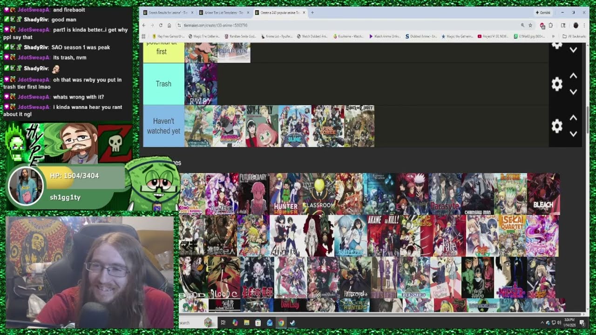This screenshot has width=596, height=335.
Task: Open the KissAnime bookmark
Action: click(x=349, y=36)
